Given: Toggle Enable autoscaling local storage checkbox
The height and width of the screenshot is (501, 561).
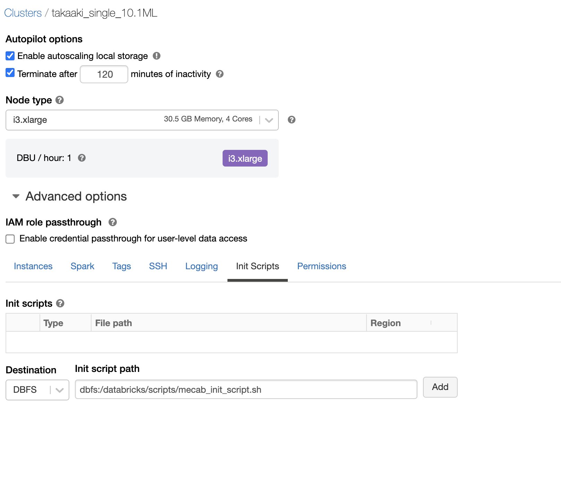Looking at the screenshot, I should pyautogui.click(x=10, y=56).
